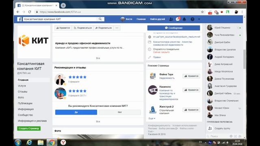The image size is (260, 146).
Task: Click Все under reviews section
Action: coord(98,122)
